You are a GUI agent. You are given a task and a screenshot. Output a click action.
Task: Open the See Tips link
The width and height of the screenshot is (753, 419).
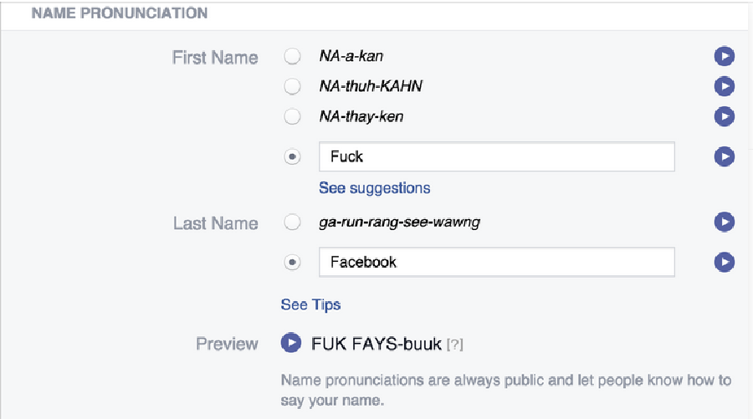click(x=310, y=304)
